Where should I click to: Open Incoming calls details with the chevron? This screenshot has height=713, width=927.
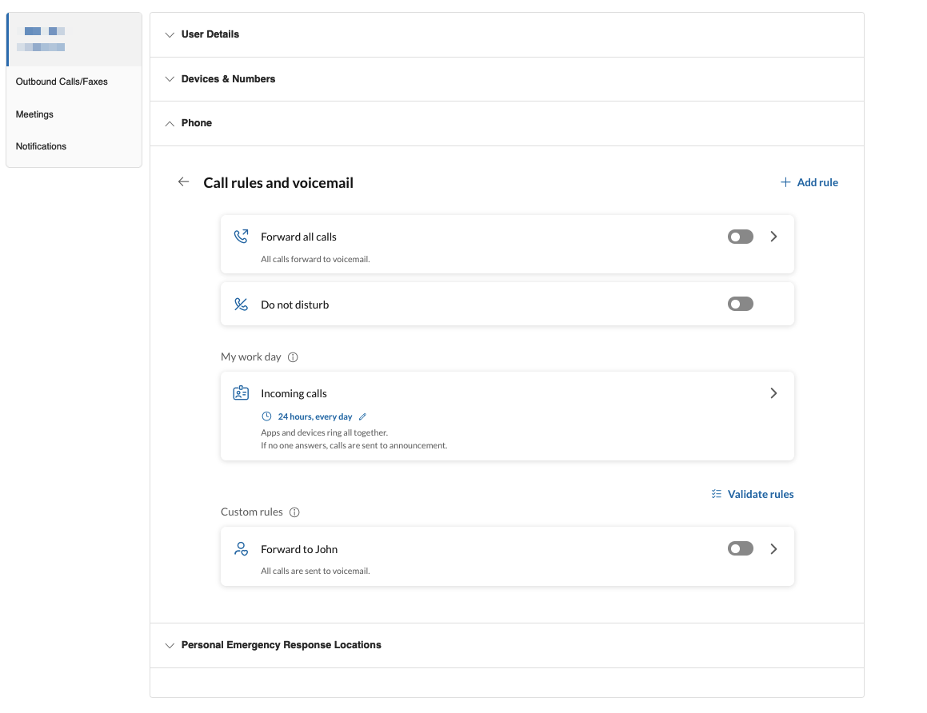click(773, 393)
